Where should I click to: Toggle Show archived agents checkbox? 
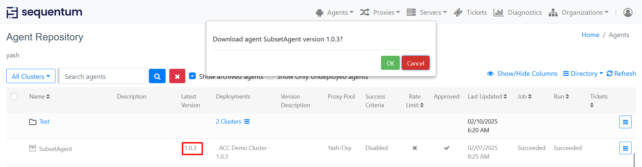(192, 76)
